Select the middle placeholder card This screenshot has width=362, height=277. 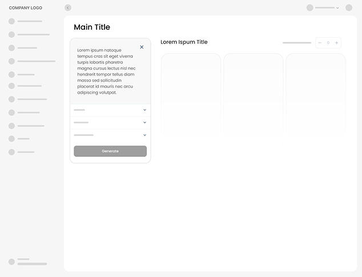[253, 94]
